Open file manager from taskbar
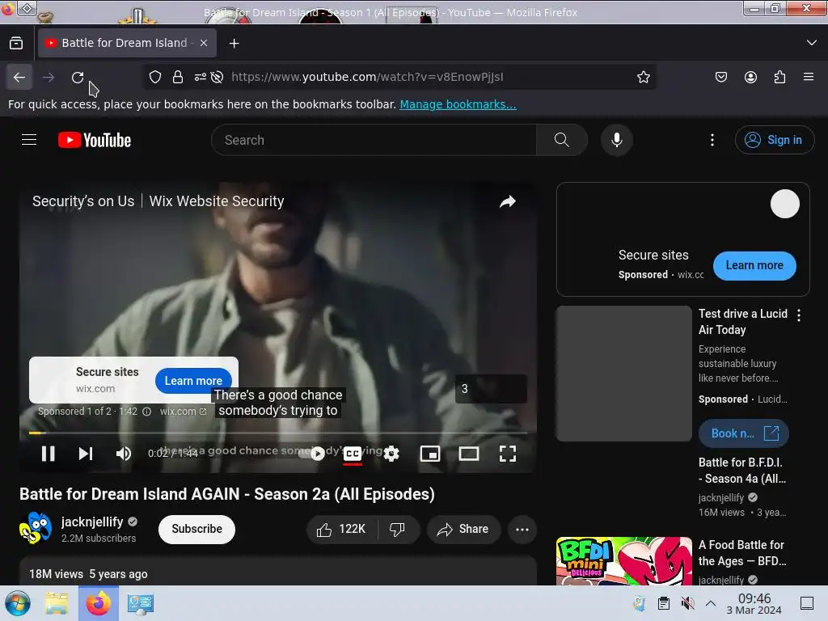This screenshot has height=621, width=828. coord(57,603)
